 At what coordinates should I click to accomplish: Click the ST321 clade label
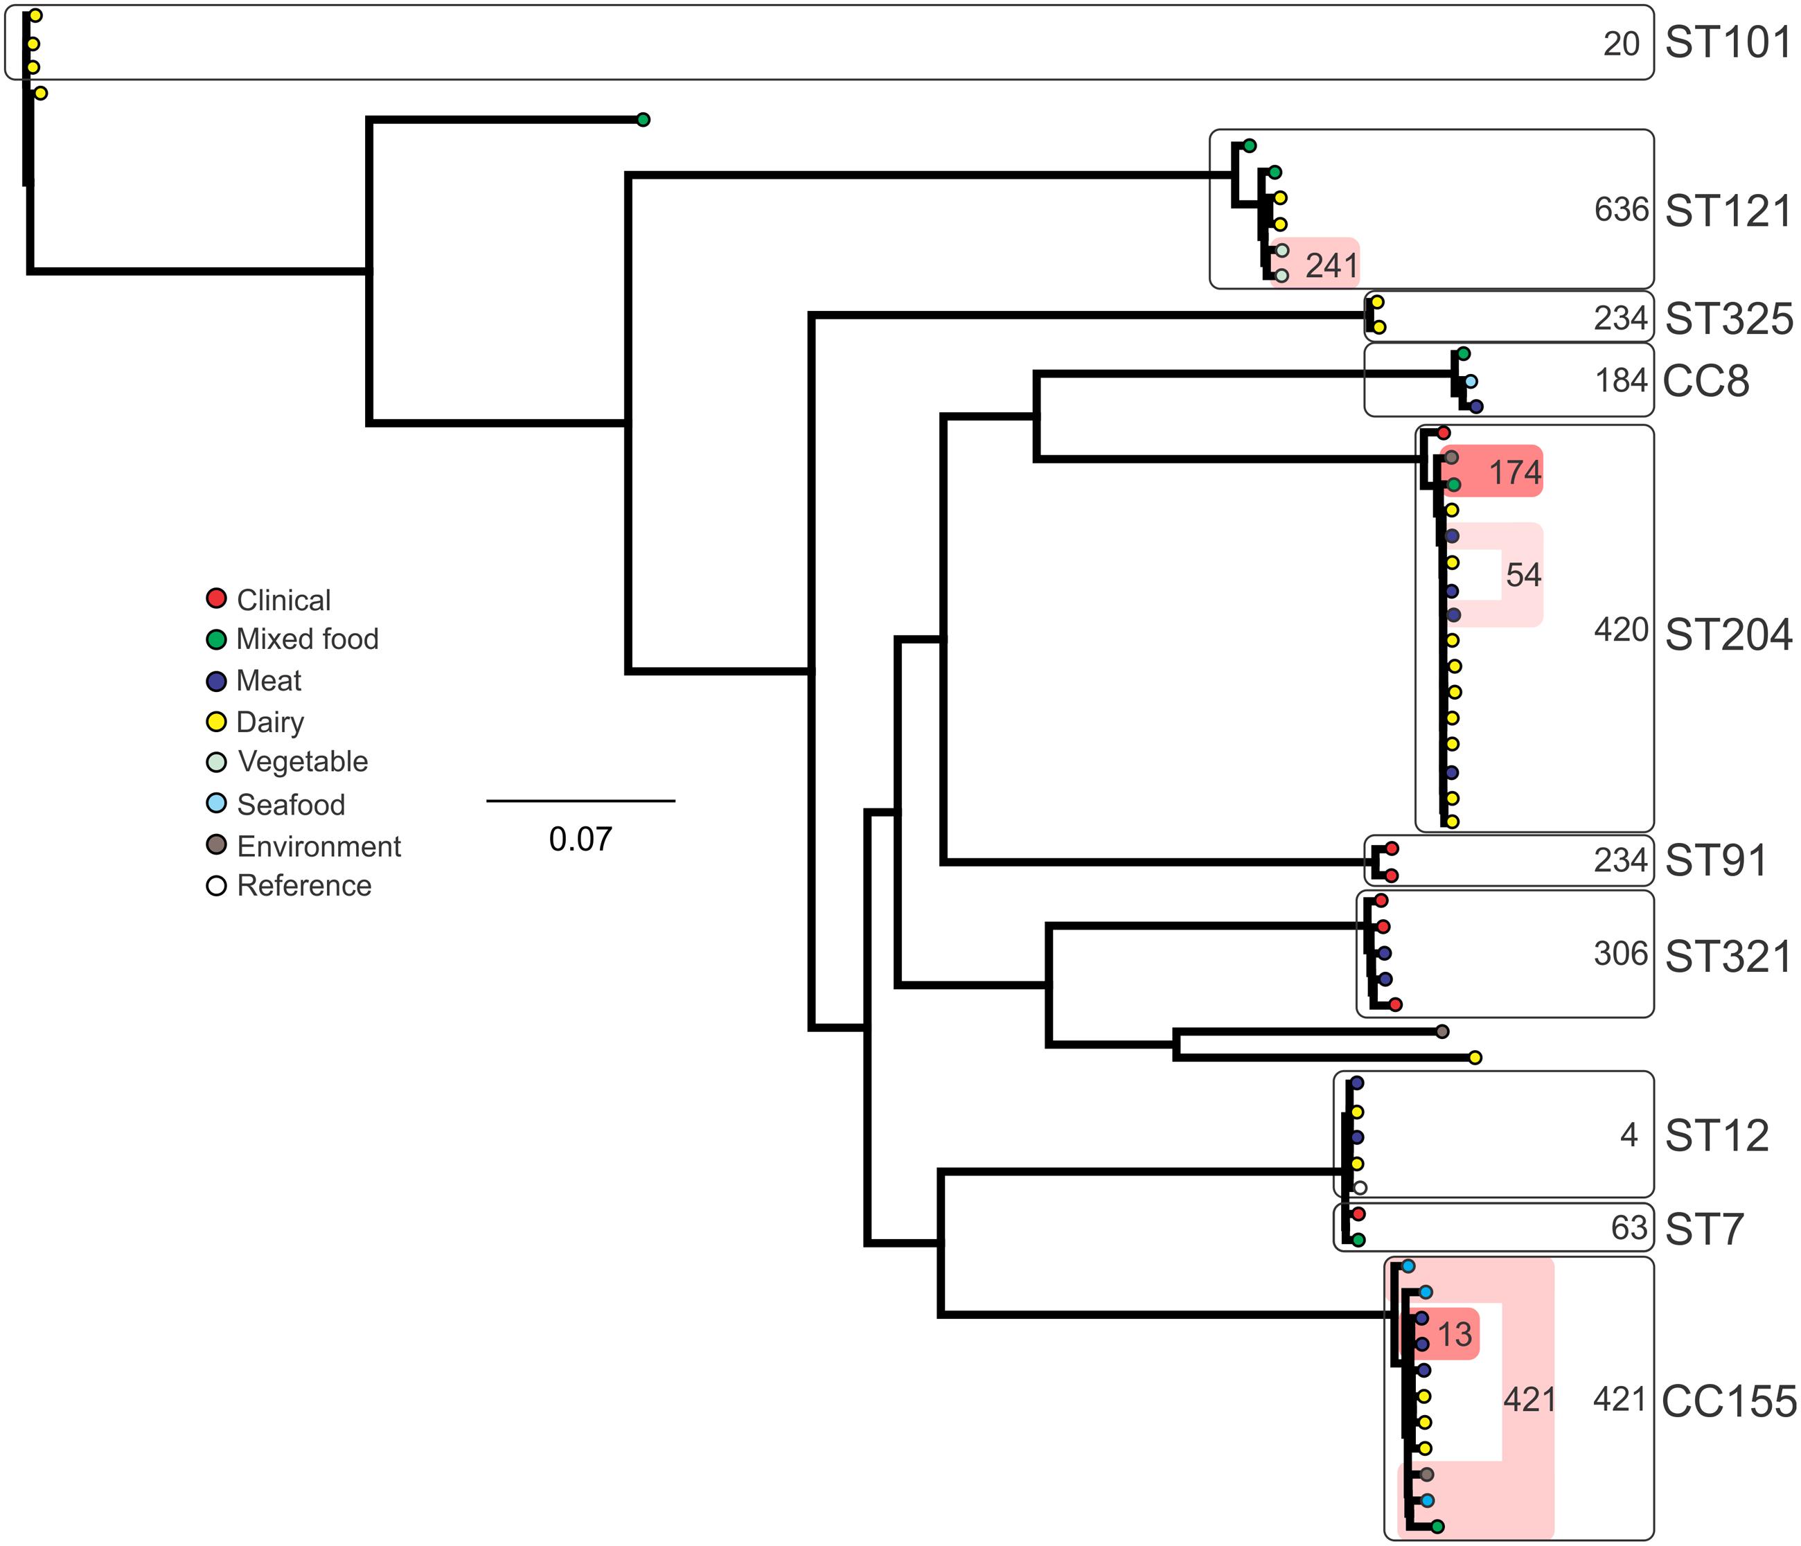[1728, 957]
